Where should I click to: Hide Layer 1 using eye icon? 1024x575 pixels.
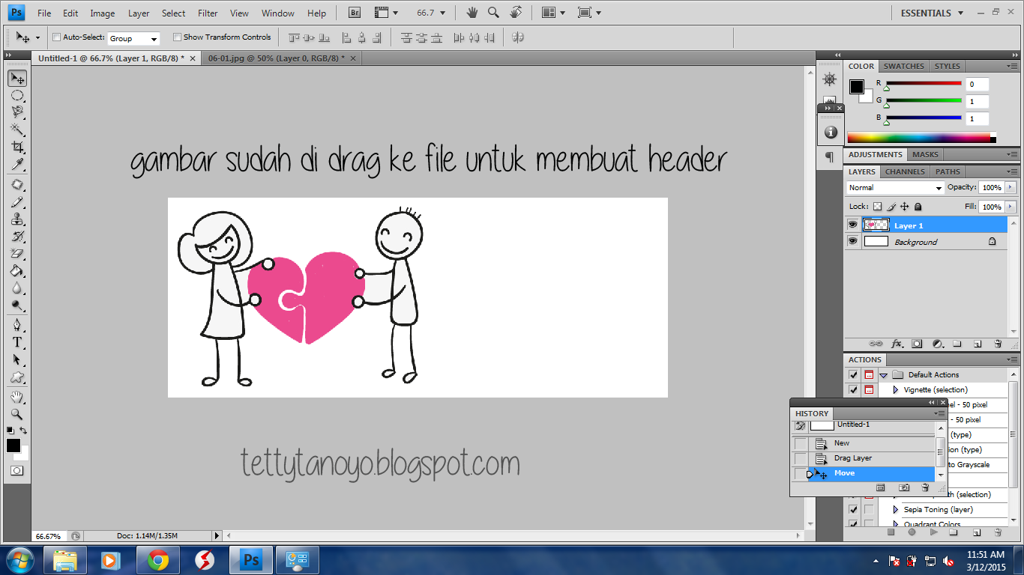[x=852, y=225]
